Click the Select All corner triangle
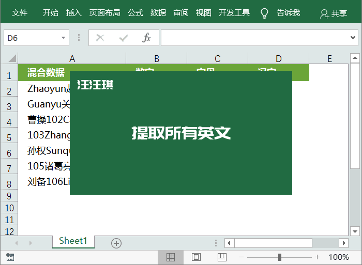 point(12,58)
